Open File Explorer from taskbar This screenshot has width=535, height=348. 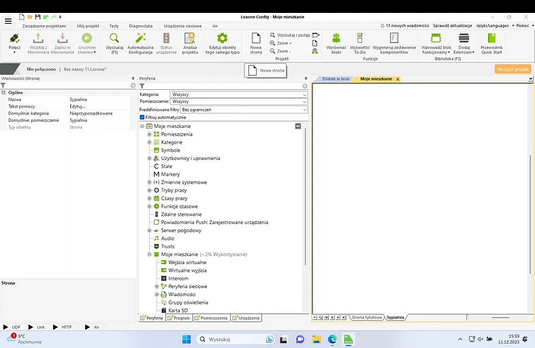(317, 339)
